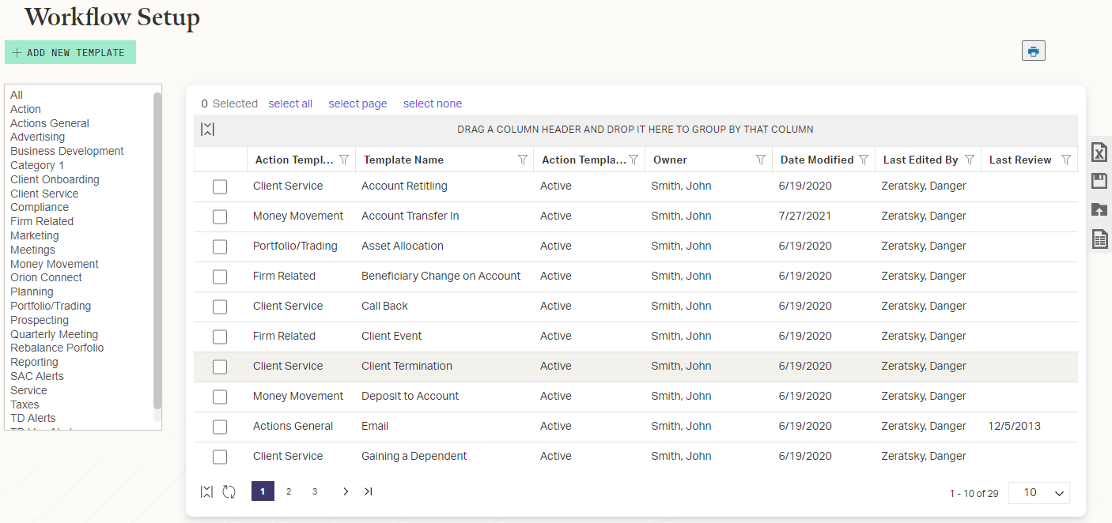Open the report document icon on right sidebar
Screen dimensions: 1112x523
tap(1099, 239)
